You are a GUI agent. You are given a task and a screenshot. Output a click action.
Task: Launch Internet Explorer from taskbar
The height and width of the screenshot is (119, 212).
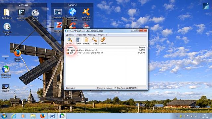point(14,116)
